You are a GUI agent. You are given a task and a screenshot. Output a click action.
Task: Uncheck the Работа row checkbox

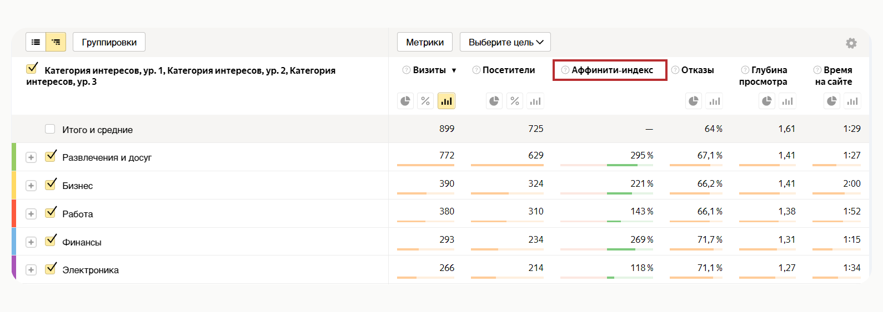51,213
